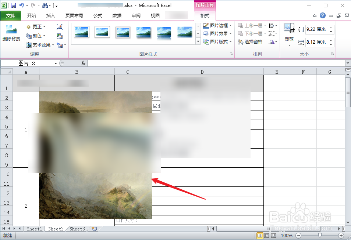
Task: Apply the third picture style with gray frame
Action: 123,32
